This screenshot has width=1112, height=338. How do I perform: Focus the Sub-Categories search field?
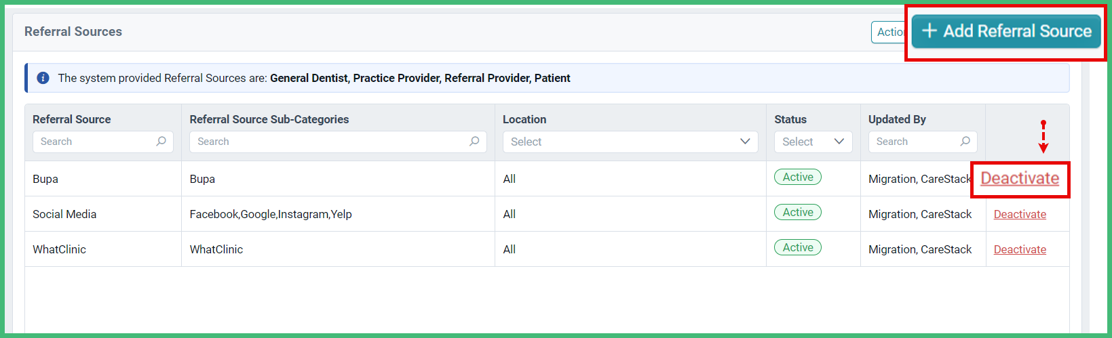pos(338,142)
